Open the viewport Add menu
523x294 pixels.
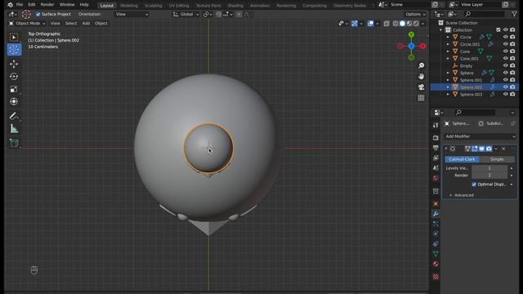point(86,24)
